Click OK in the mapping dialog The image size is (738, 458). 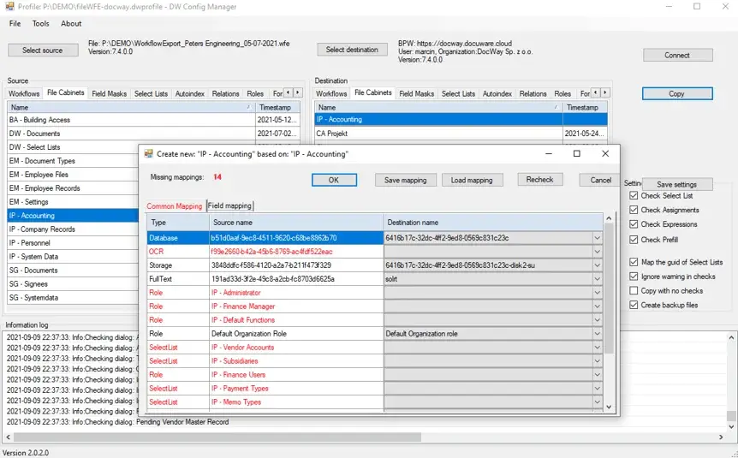pos(334,180)
